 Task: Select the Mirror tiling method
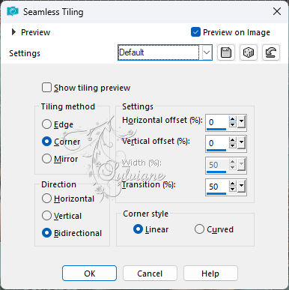coord(46,159)
